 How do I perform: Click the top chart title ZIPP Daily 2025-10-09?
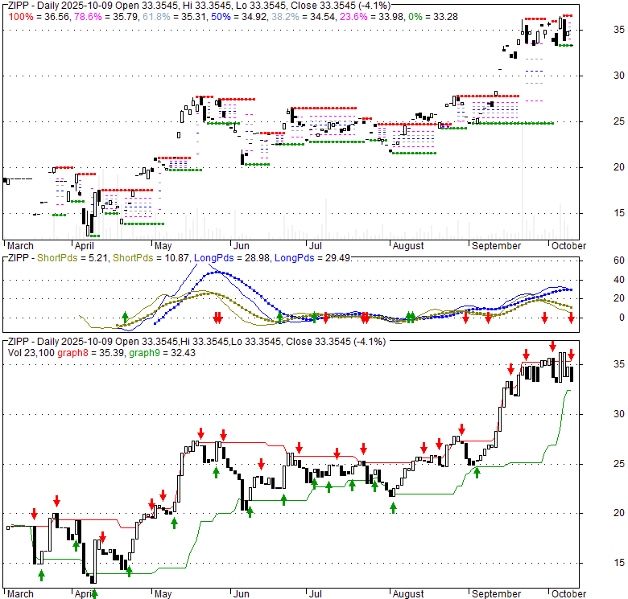point(199,6)
